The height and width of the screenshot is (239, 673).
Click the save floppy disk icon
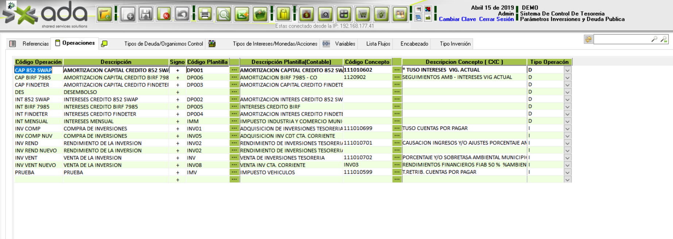pyautogui.click(x=146, y=15)
